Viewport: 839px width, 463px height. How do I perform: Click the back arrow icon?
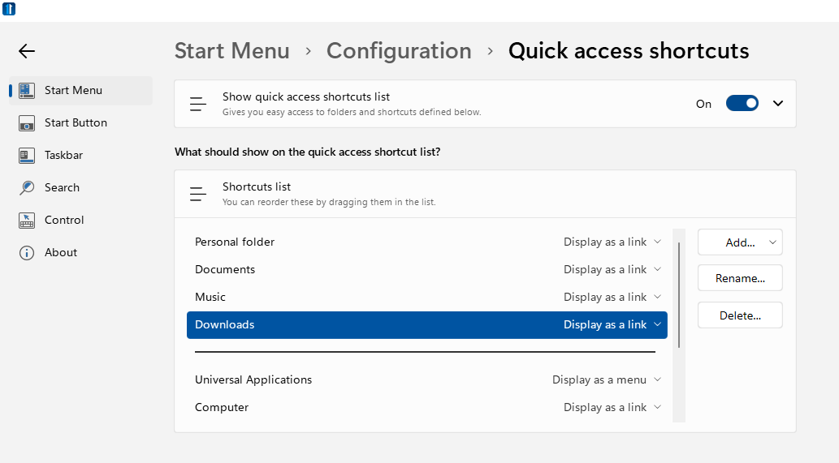[x=26, y=51]
